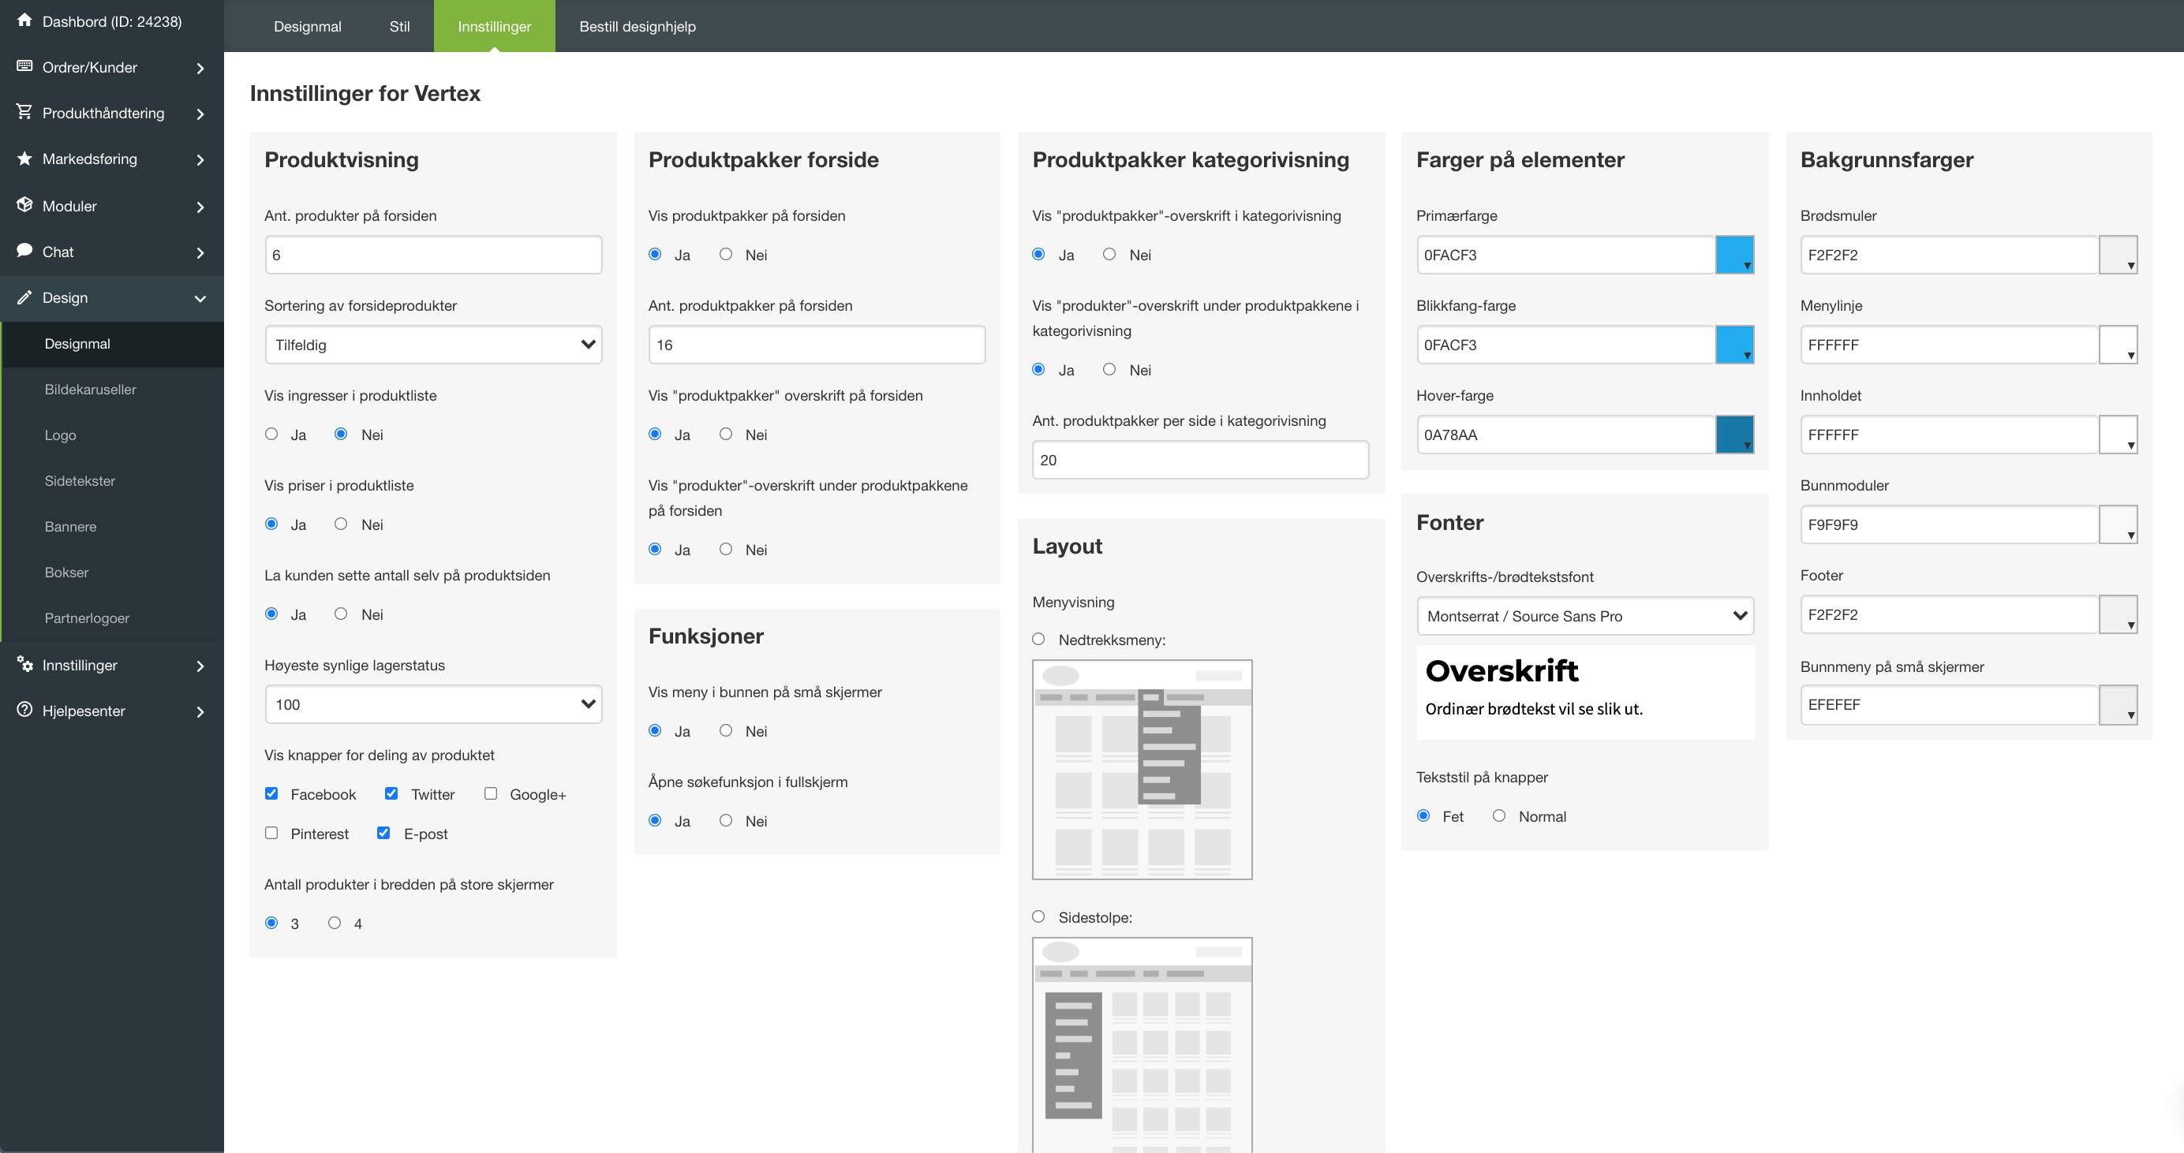Select Nei for Vis meny i bunnen
The height and width of the screenshot is (1153, 2184).
[x=726, y=730]
